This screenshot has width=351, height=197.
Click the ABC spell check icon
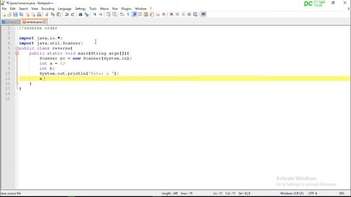pos(203,15)
